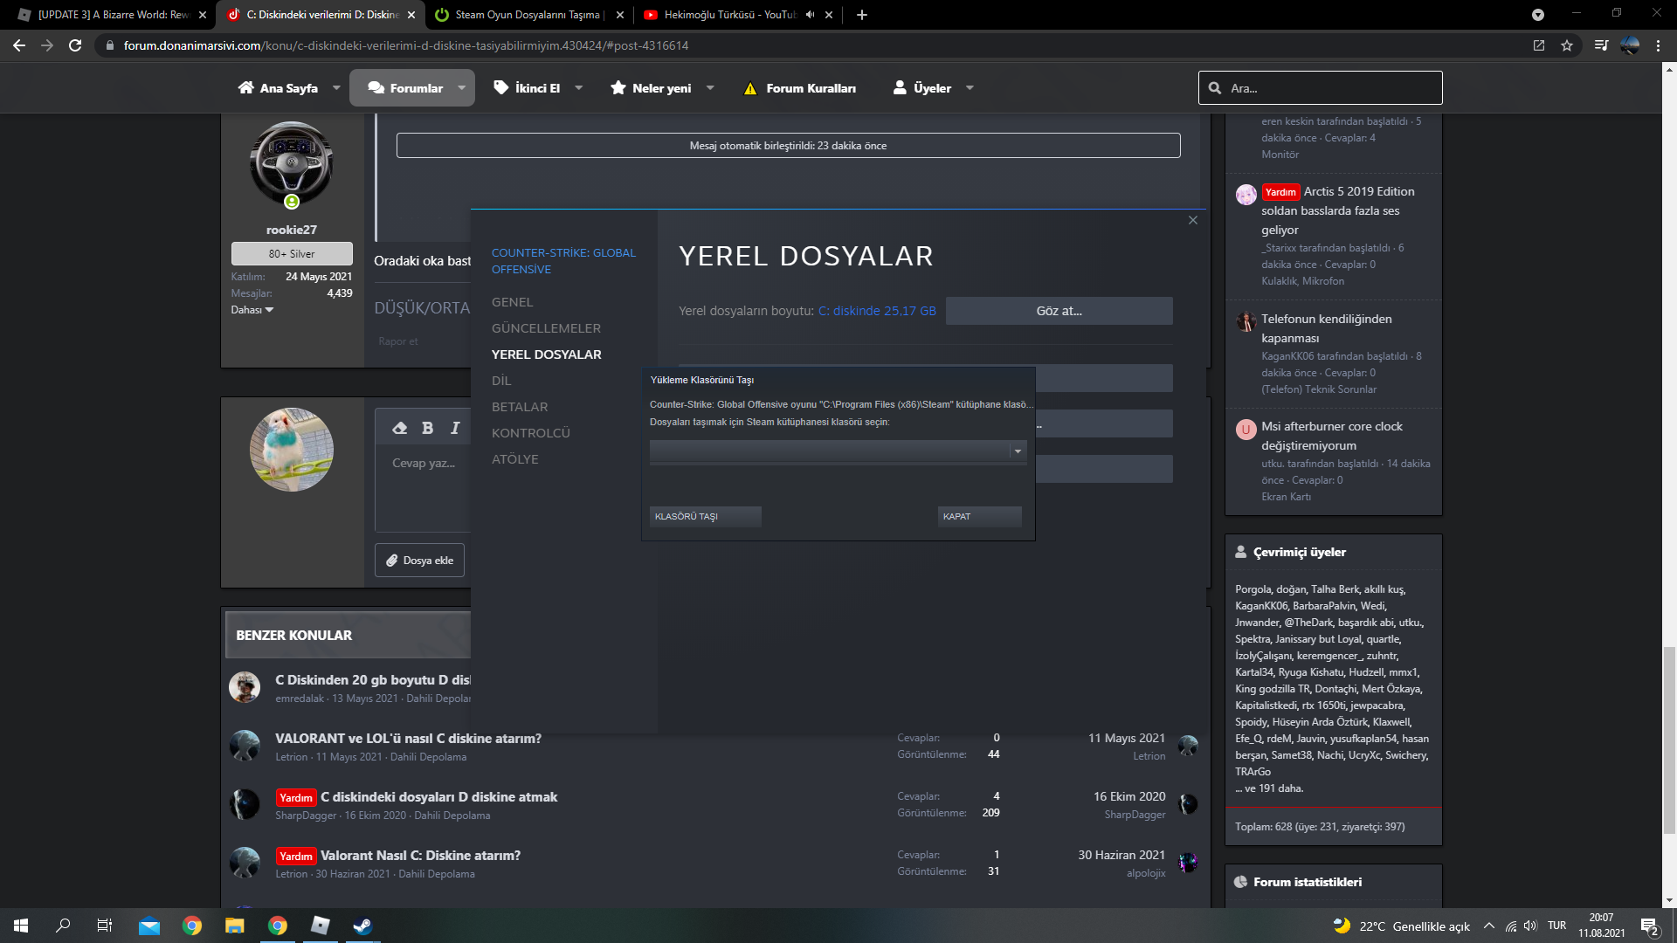Click the page vertical scrollbar thumb
The image size is (1677, 943).
[1669, 740]
